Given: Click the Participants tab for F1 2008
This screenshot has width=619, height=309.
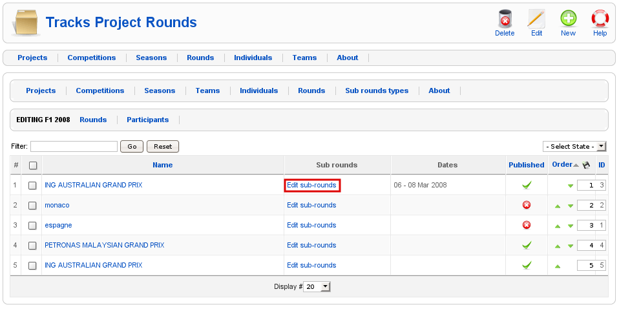Looking at the screenshot, I should (x=147, y=120).
